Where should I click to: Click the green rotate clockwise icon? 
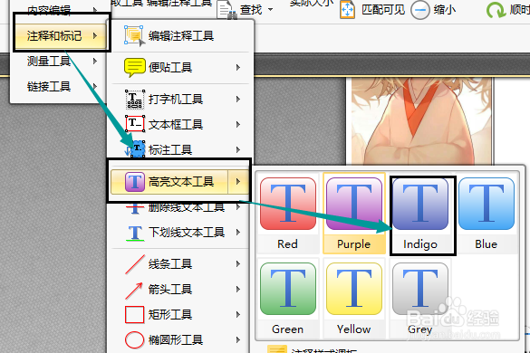(496, 11)
